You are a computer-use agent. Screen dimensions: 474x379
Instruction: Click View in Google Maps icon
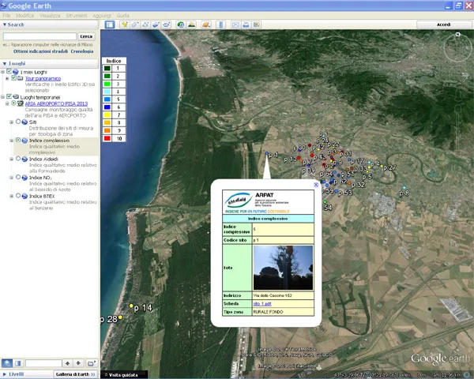(256, 24)
